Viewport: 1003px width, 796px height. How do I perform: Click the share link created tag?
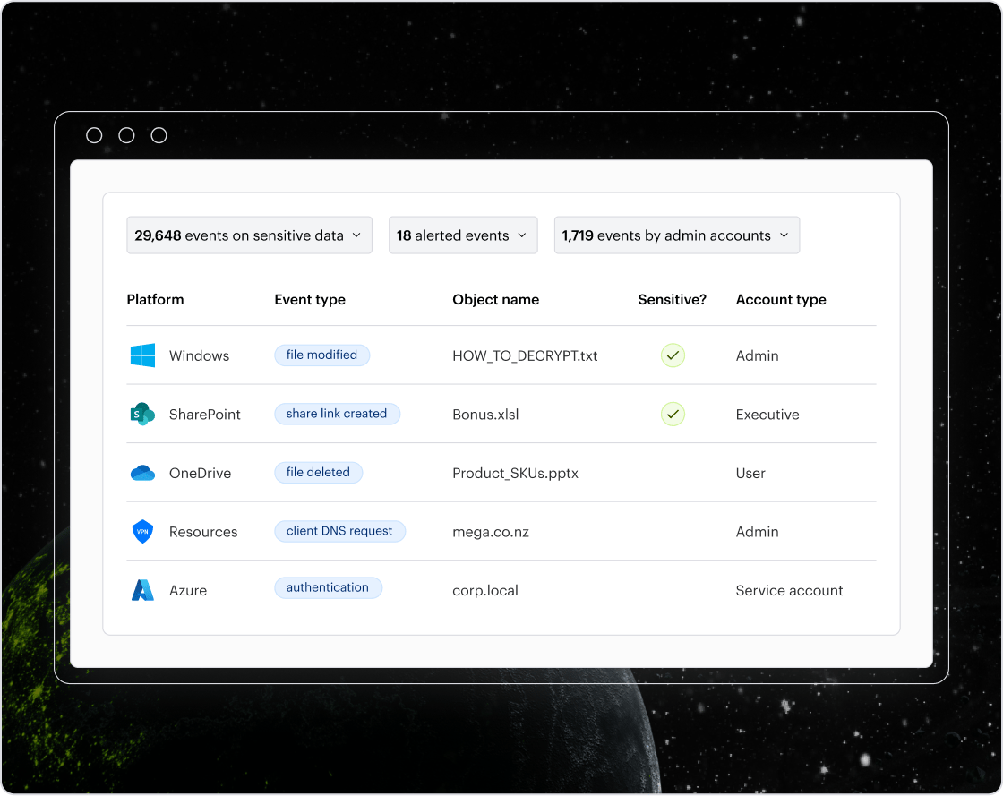[x=337, y=414]
